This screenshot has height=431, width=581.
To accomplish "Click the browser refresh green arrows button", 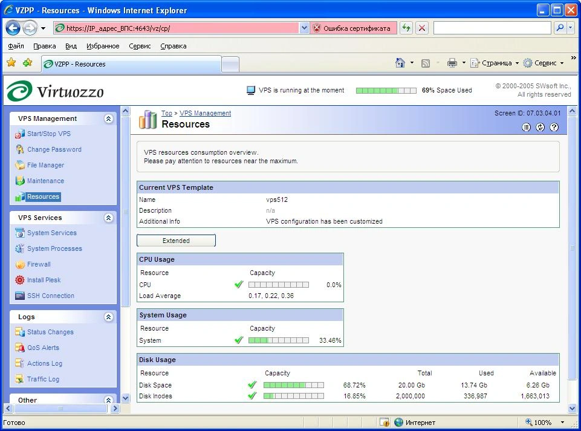I will coord(406,28).
